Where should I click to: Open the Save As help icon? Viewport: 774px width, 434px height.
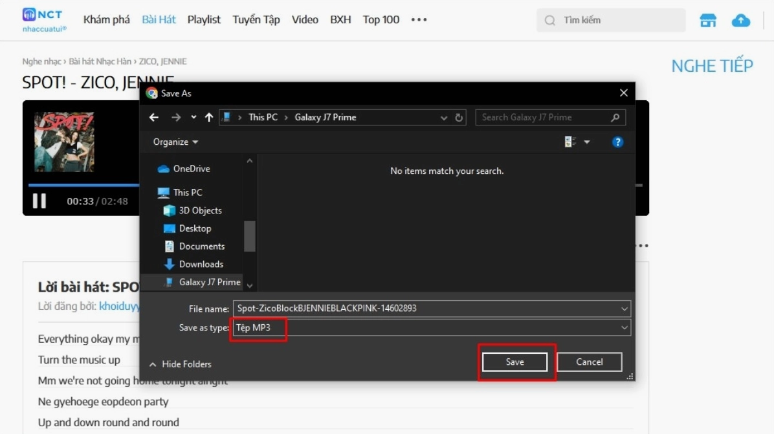[x=617, y=142]
